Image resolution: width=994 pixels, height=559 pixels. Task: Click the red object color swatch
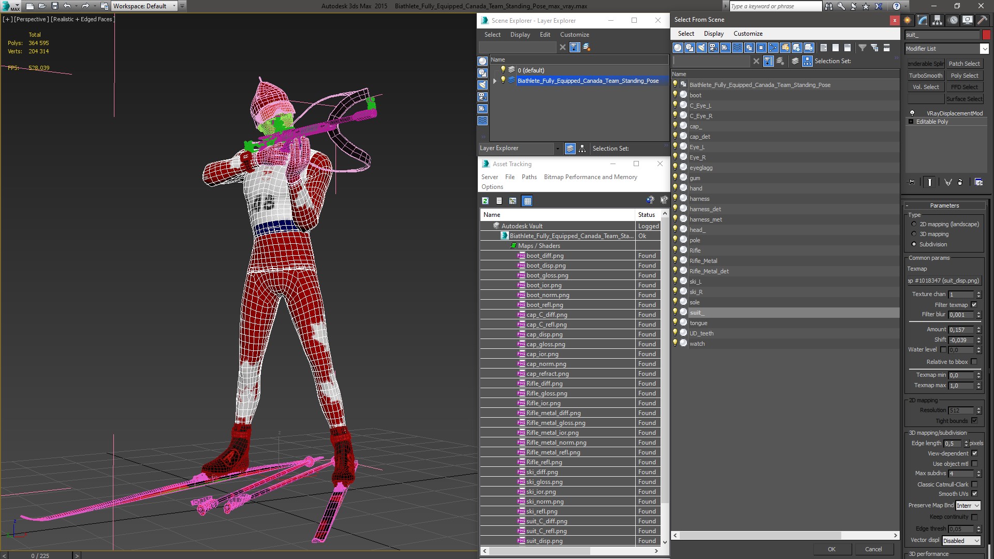986,35
